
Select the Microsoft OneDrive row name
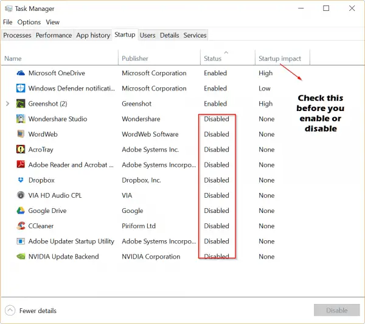pyautogui.click(x=57, y=73)
